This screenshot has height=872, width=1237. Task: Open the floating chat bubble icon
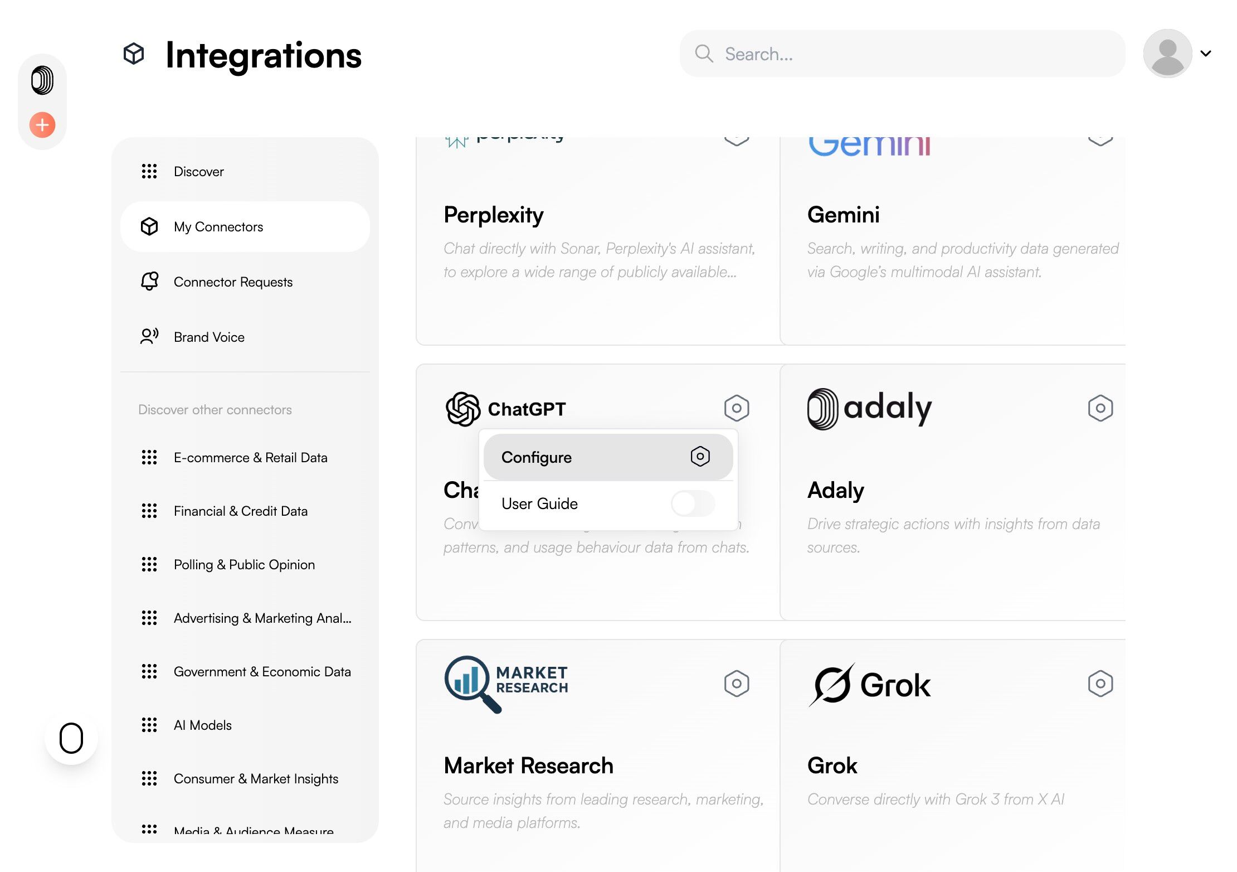tap(71, 738)
